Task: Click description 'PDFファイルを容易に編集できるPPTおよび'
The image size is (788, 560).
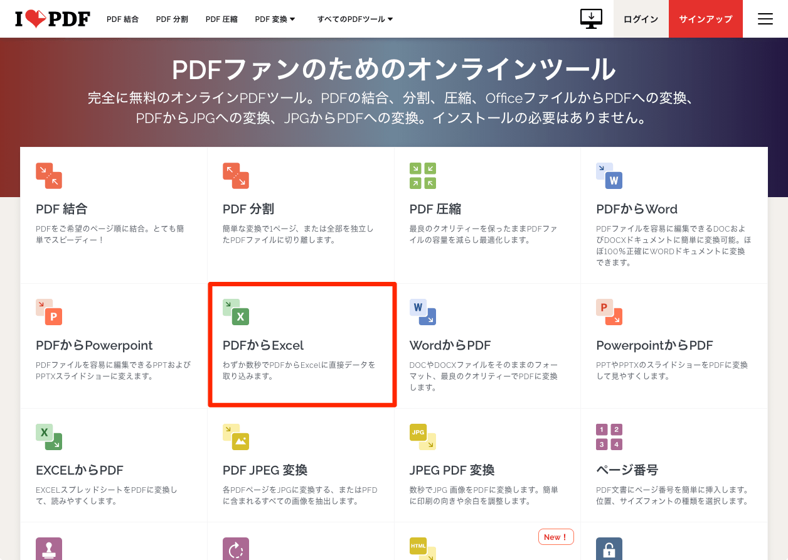Action: 113,365
